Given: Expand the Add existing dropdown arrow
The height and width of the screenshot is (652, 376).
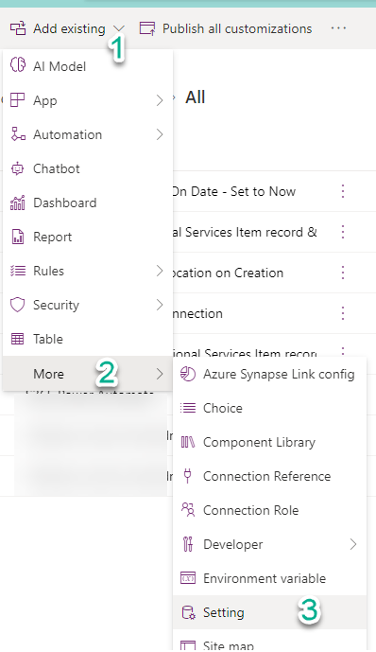Looking at the screenshot, I should 119,28.
